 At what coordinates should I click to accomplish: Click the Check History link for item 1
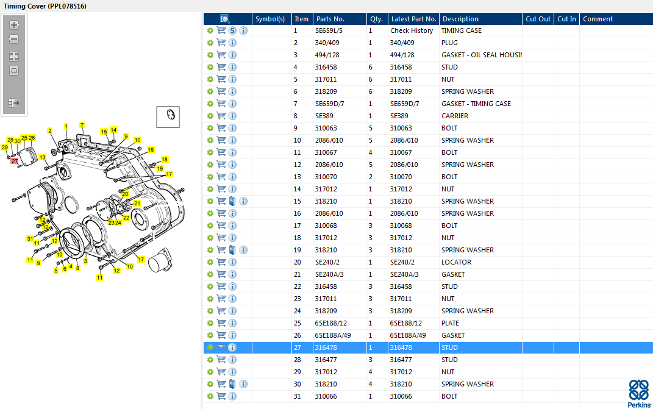[412, 30]
